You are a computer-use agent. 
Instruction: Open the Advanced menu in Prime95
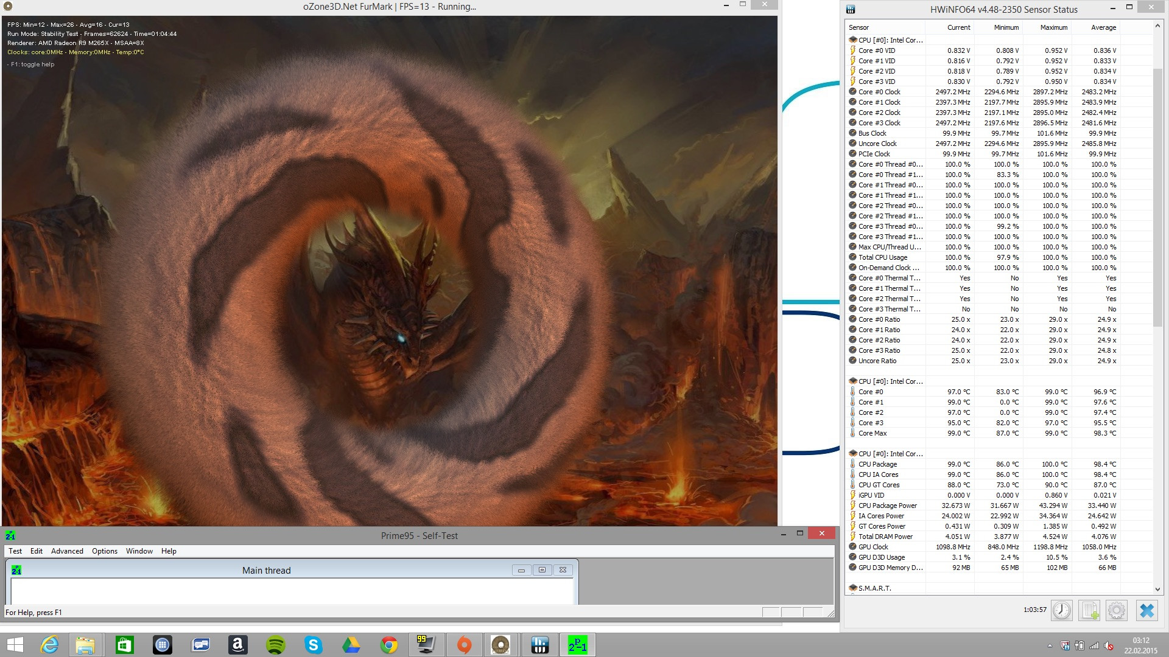coord(67,551)
